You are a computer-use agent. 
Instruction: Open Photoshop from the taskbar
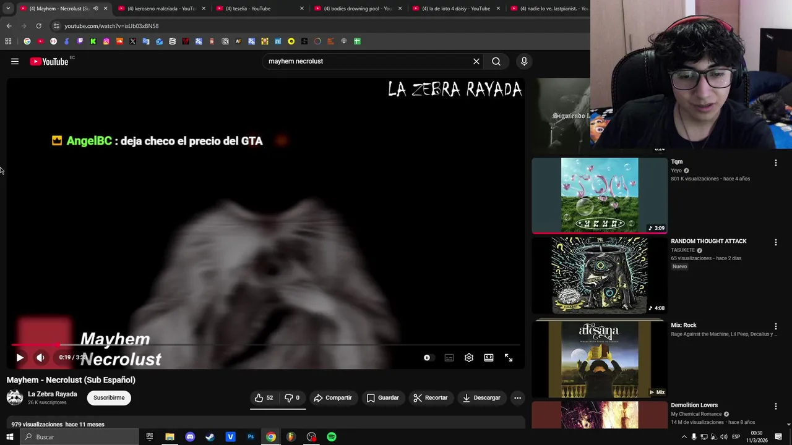tap(251, 437)
